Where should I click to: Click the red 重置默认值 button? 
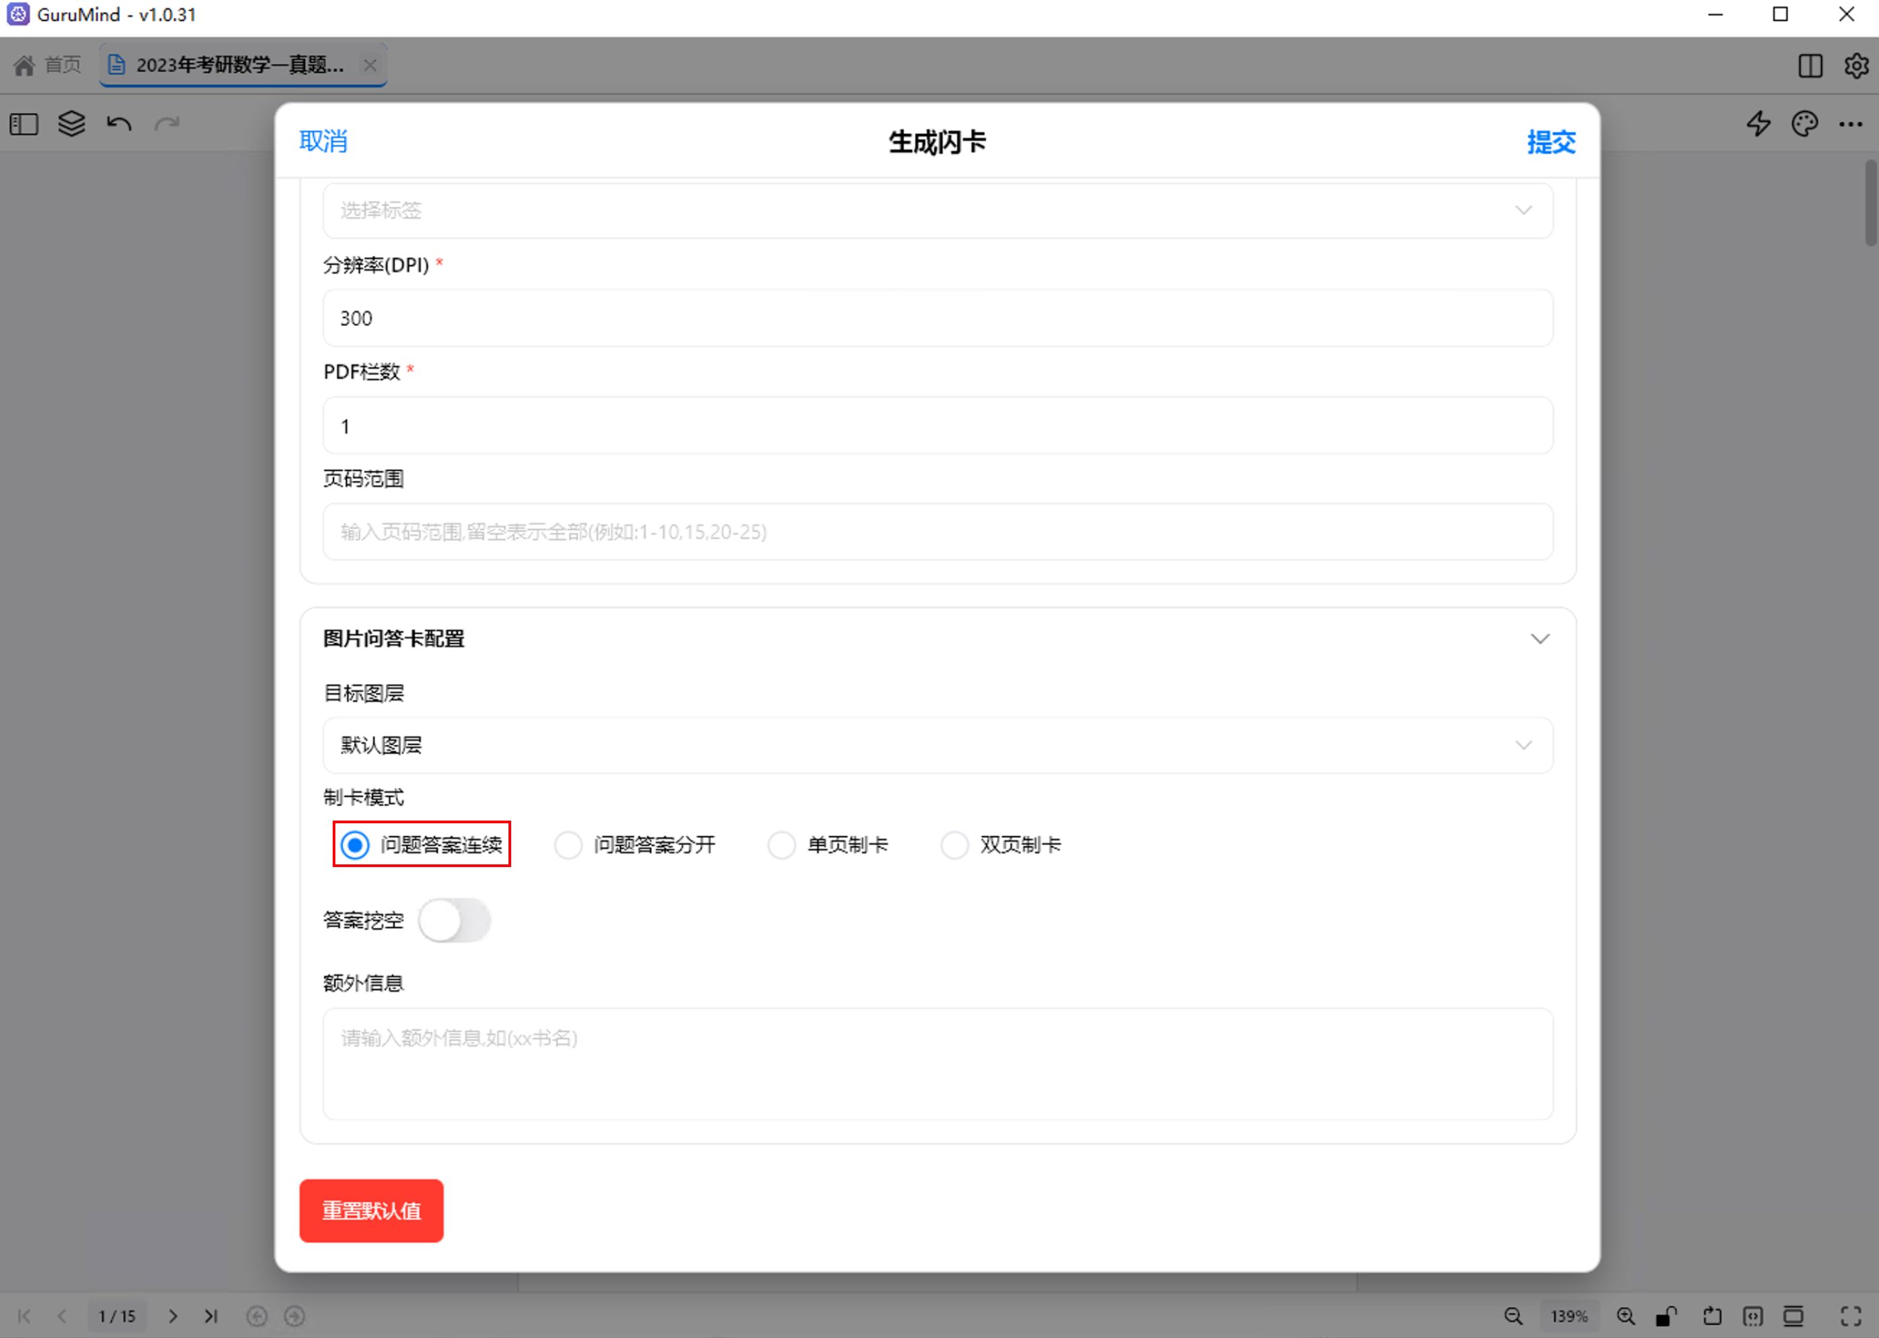coord(371,1211)
